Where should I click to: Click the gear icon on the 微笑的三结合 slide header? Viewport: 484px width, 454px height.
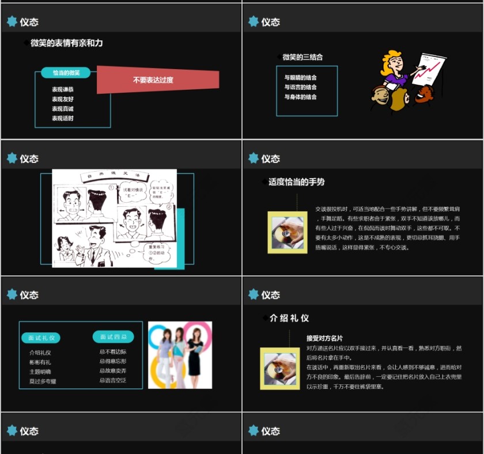click(254, 22)
